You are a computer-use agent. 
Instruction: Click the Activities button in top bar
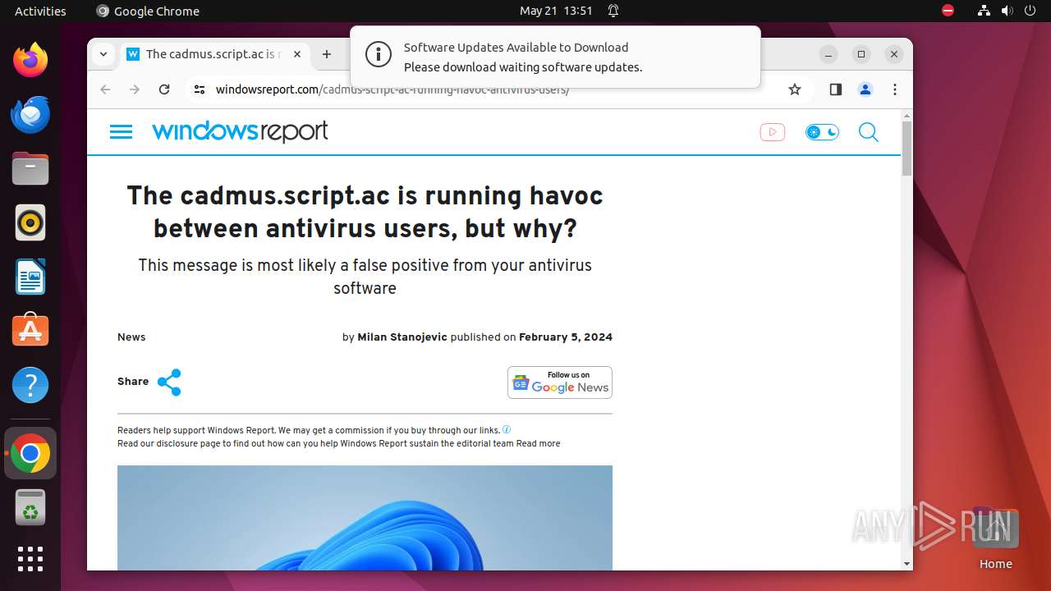click(x=40, y=11)
